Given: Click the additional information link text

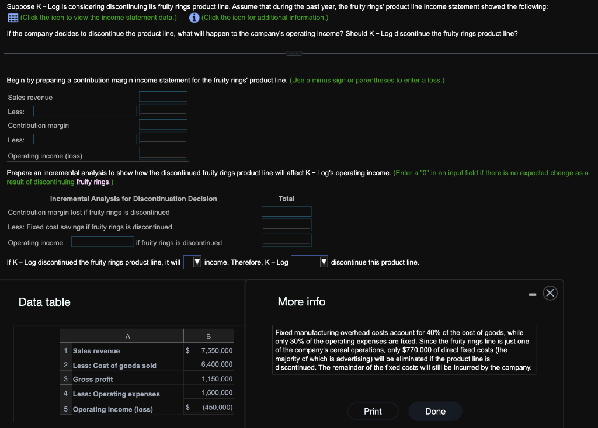Looking at the screenshot, I should [265, 18].
